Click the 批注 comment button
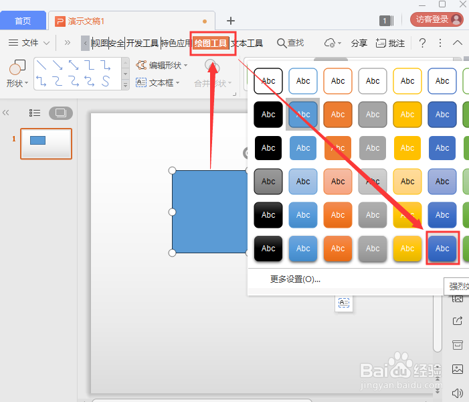The height and width of the screenshot is (402, 469). [x=390, y=43]
